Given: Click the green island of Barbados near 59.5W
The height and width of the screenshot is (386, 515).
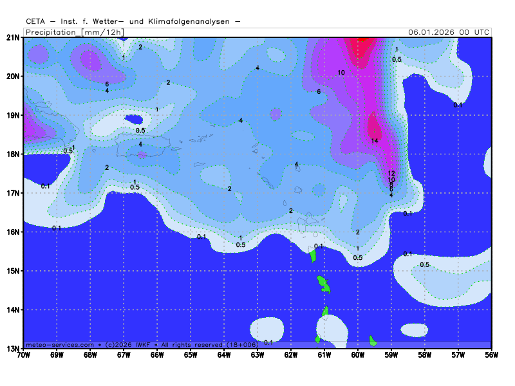Looking at the screenshot, I should point(373,339).
